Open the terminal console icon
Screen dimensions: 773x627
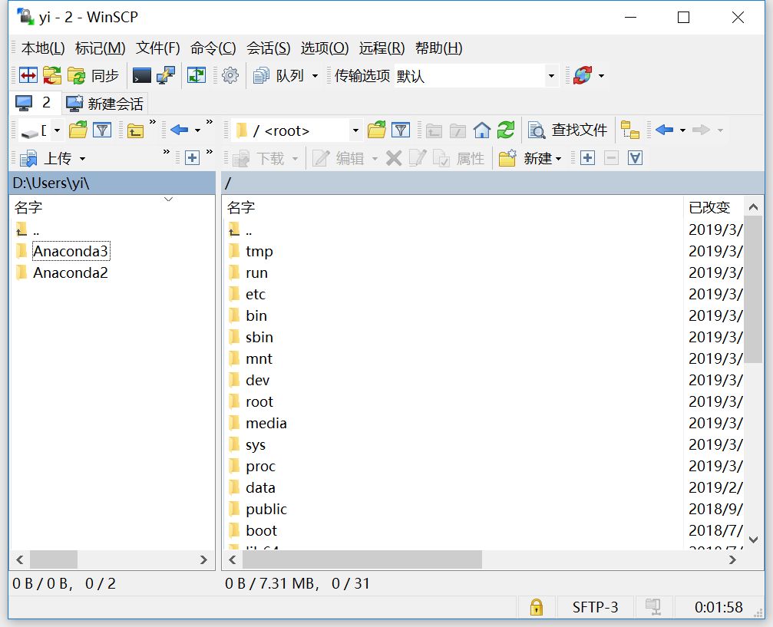(141, 75)
